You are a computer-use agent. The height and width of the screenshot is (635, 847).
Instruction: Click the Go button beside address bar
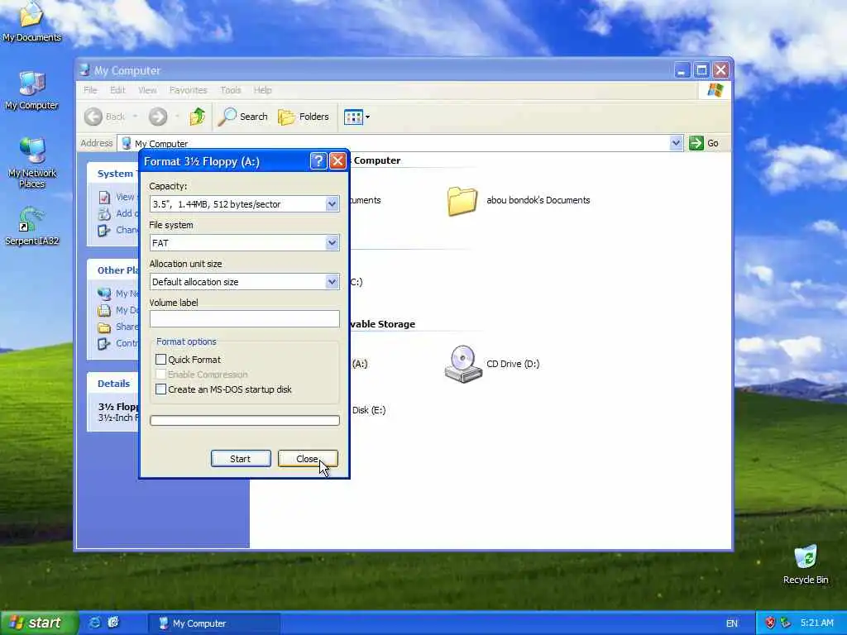click(704, 143)
